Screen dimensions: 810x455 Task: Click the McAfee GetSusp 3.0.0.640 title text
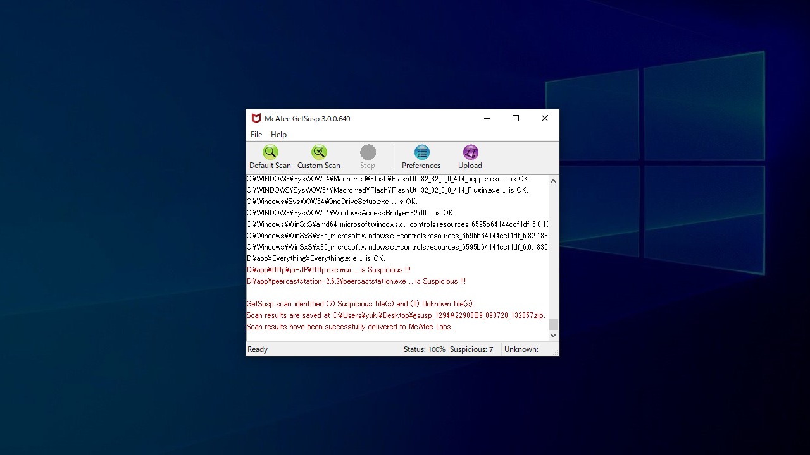click(308, 119)
